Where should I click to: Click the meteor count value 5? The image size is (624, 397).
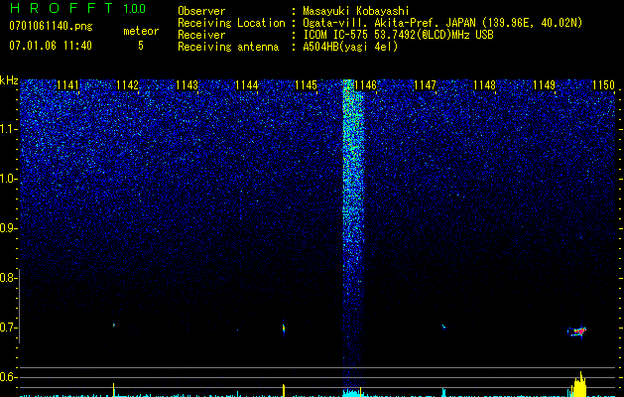[141, 46]
